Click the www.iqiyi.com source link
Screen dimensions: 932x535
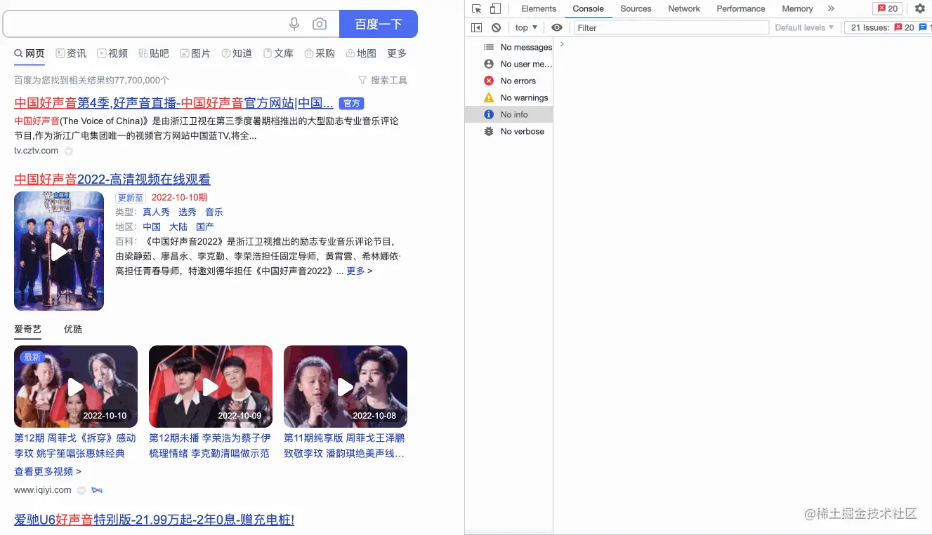click(42, 490)
